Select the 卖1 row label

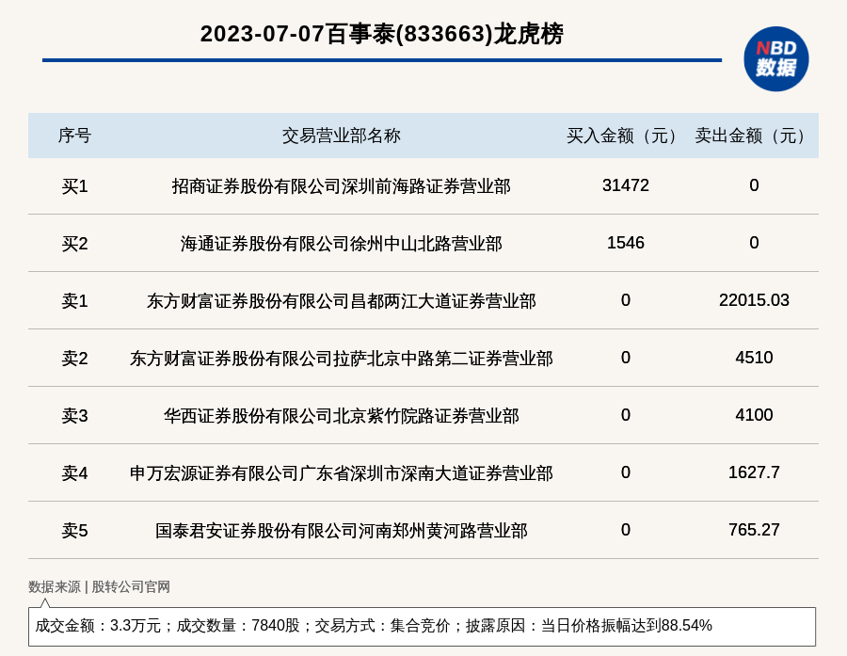[x=74, y=301]
